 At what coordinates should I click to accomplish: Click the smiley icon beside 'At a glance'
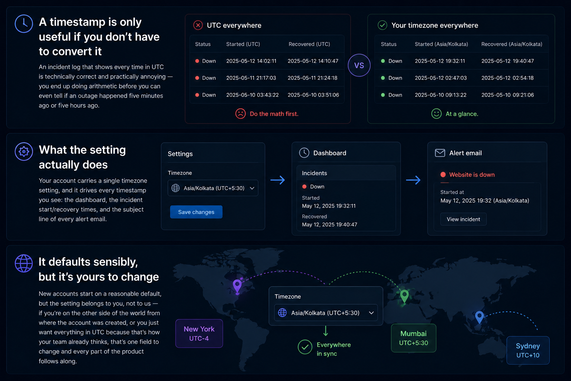tap(436, 113)
